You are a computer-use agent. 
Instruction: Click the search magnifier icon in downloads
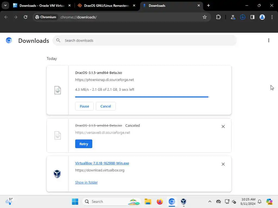[58, 41]
